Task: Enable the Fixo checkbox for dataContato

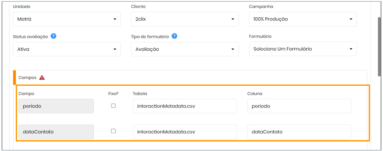Action: click(113, 131)
